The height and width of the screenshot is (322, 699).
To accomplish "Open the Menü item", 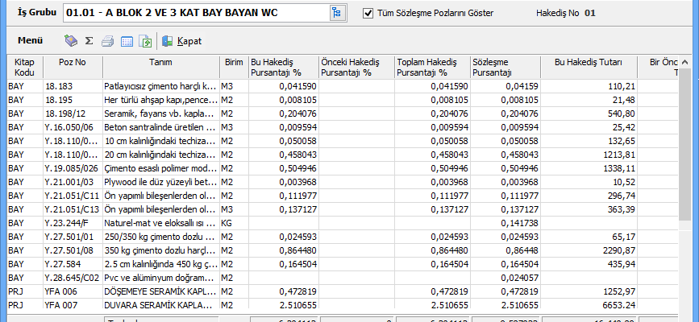I will [x=30, y=40].
